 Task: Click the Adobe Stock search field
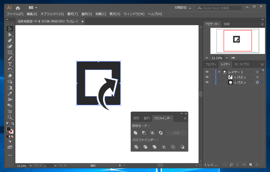(219, 8)
